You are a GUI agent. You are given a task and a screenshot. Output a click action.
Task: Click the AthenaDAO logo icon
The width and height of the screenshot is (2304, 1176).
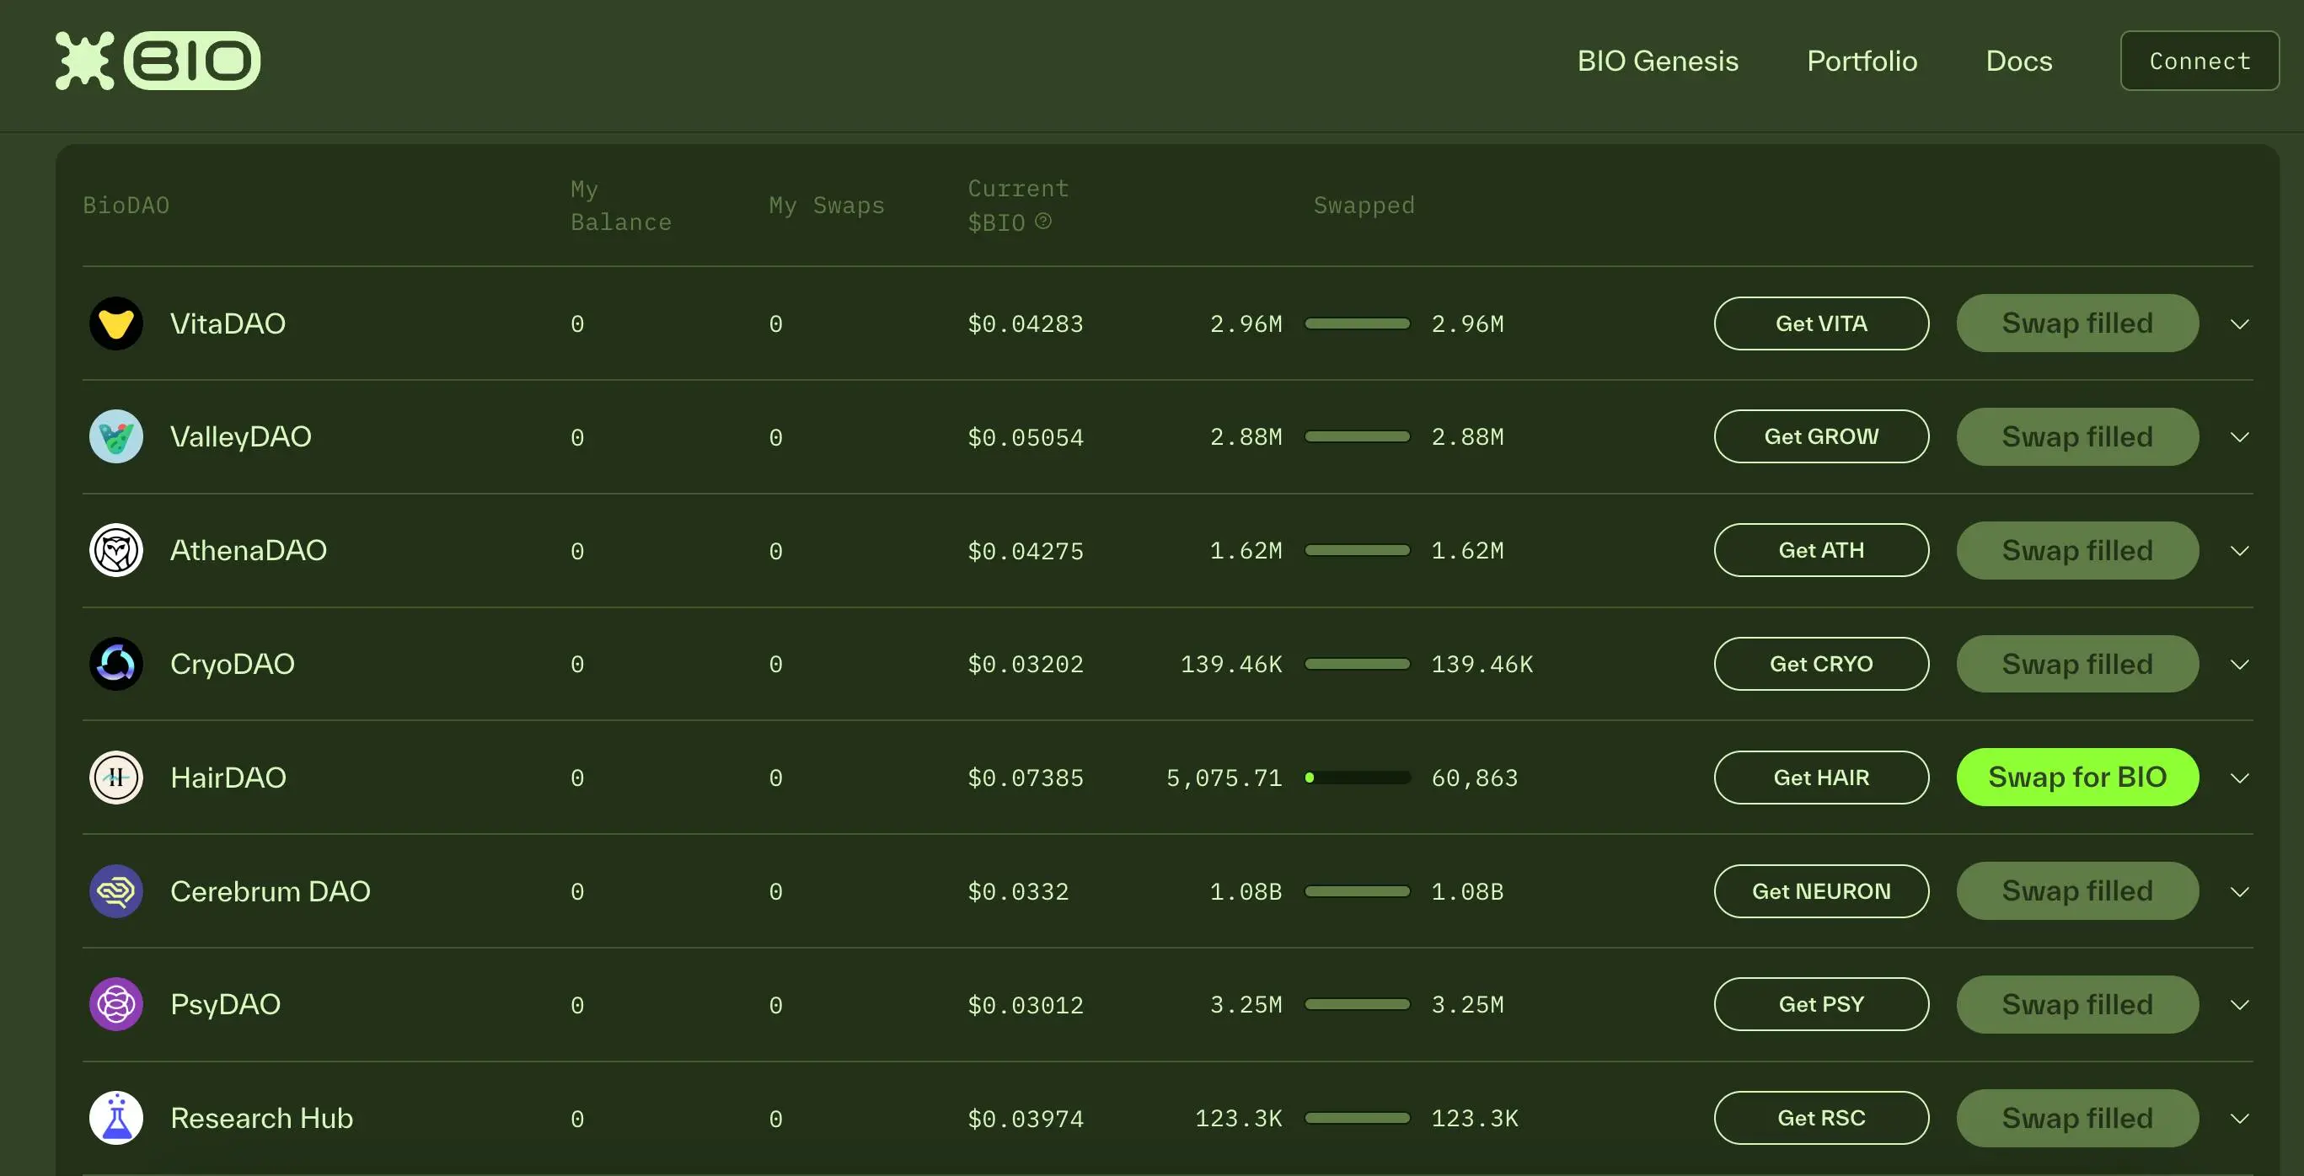(x=115, y=549)
